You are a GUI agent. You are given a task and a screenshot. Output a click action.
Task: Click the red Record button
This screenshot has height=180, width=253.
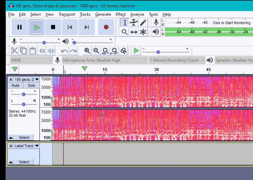[106, 27]
